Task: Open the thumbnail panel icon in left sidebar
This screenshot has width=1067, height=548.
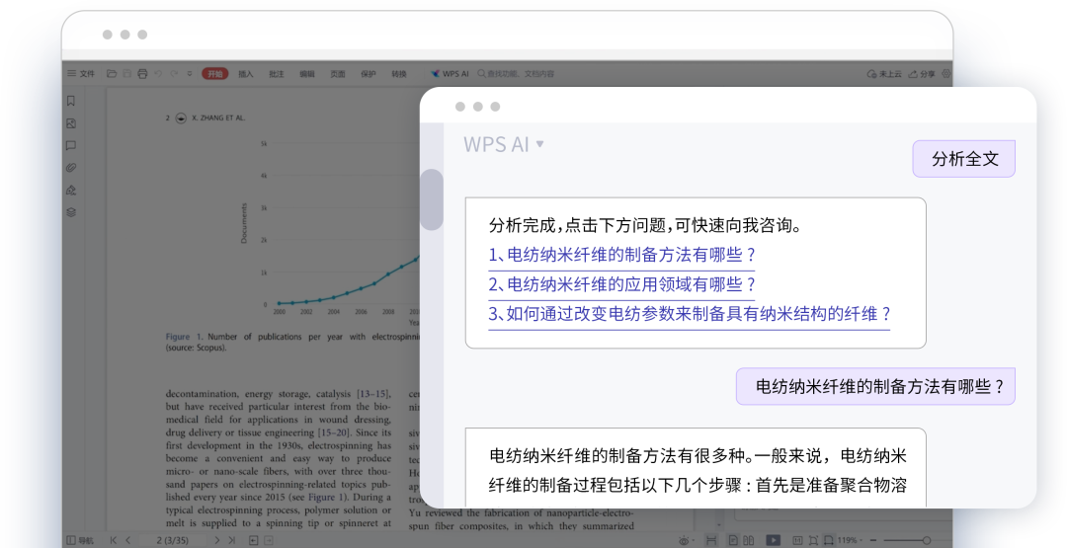Action: point(71,123)
